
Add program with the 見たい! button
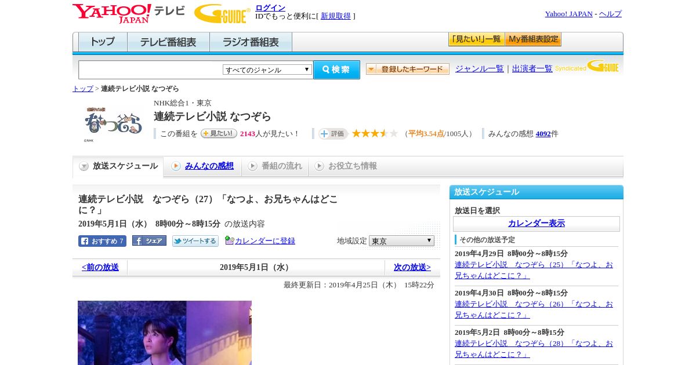[x=219, y=133]
